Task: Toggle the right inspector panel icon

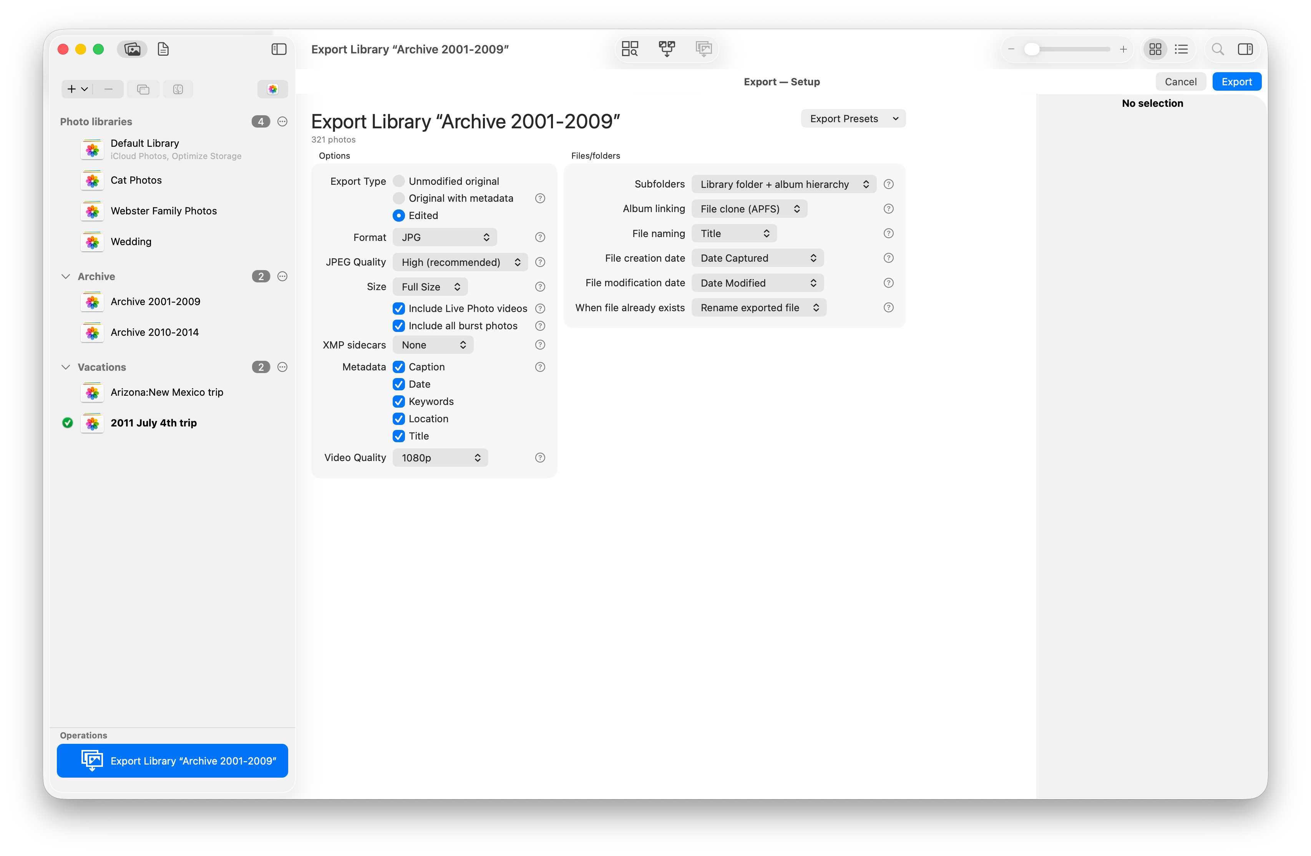Action: (x=1245, y=49)
